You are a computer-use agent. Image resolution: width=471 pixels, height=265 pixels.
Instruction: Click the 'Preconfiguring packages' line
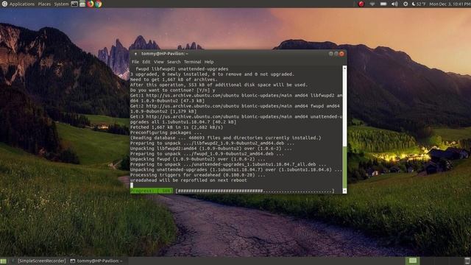coord(166,132)
